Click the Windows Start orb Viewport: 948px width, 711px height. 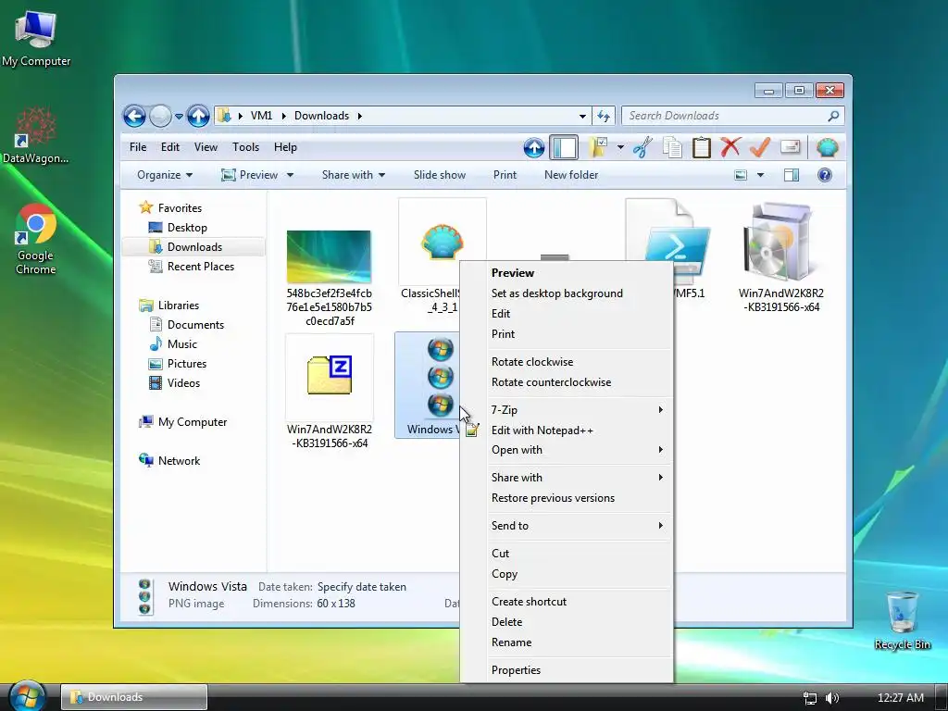point(27,696)
